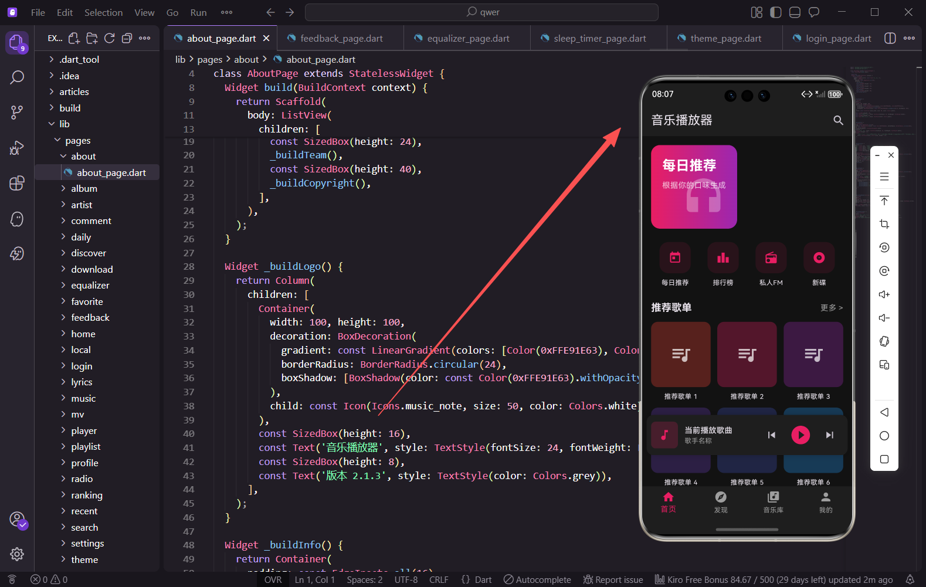Skip to previous track in mini player

click(772, 435)
